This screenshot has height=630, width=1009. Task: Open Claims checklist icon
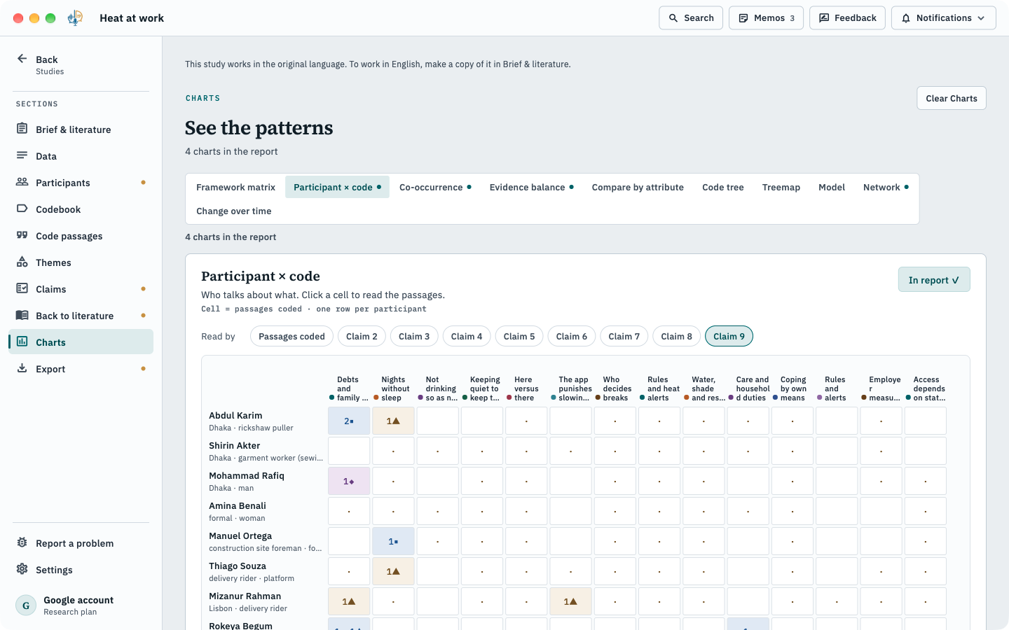[22, 288]
